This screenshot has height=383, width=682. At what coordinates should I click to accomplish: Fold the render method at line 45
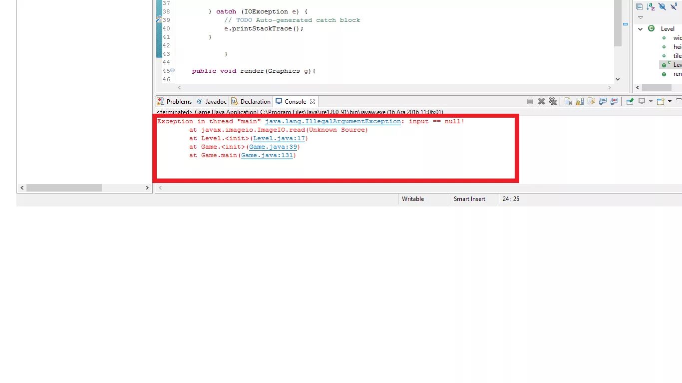[x=173, y=71]
